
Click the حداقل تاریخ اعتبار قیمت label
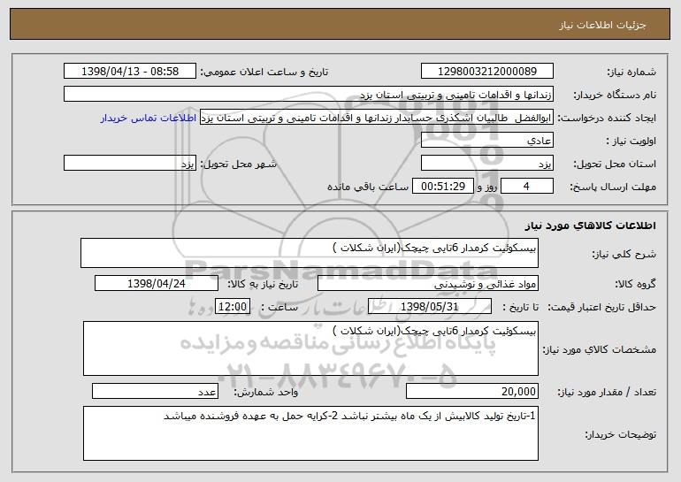point(602,308)
